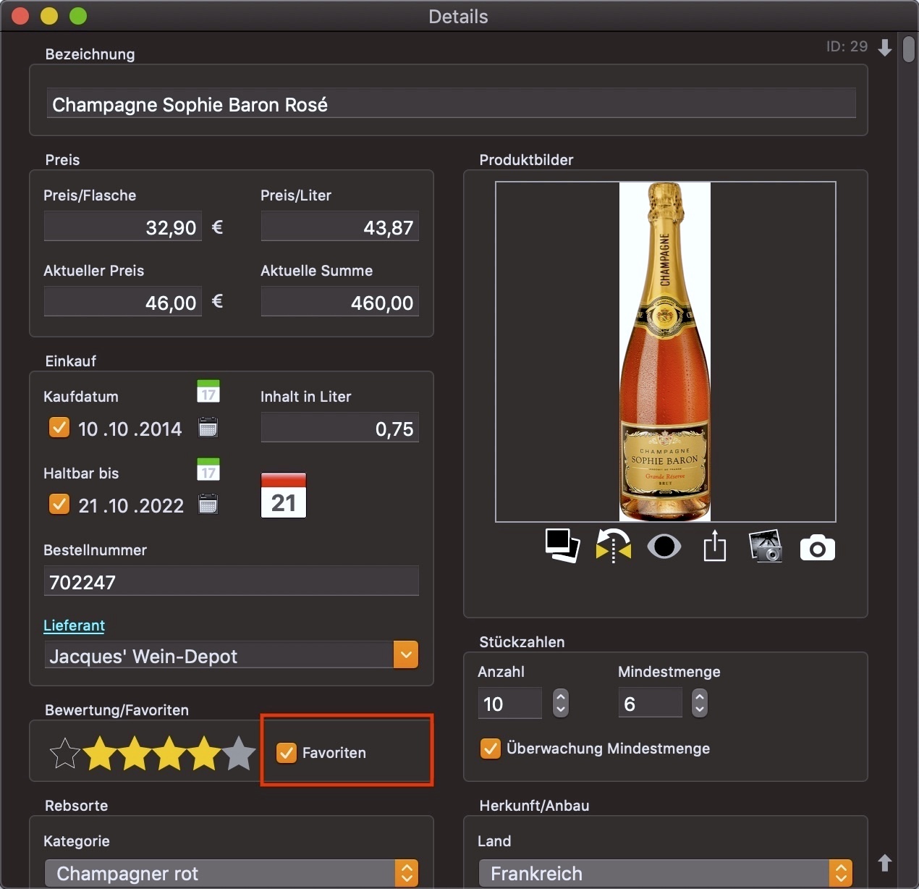Image resolution: width=919 pixels, height=889 pixels.
Task: Click the red calendar icon showing 21
Action: tap(284, 495)
